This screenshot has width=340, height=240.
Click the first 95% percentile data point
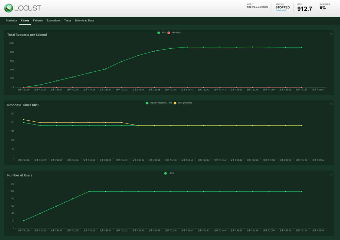click(x=24, y=120)
